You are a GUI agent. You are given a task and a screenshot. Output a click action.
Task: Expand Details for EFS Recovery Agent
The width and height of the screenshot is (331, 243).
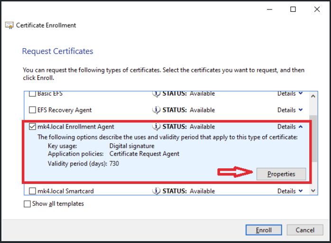[x=290, y=110]
